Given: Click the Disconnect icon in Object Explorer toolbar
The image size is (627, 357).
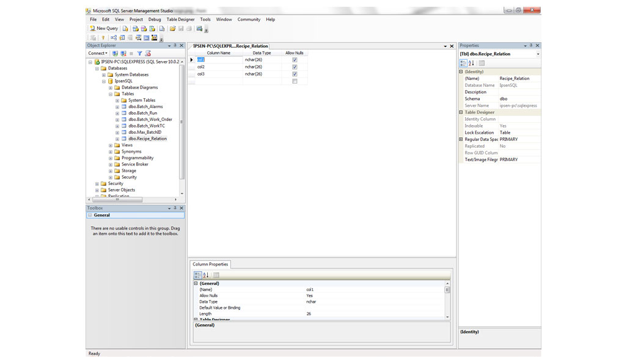Looking at the screenshot, I should 123,54.
